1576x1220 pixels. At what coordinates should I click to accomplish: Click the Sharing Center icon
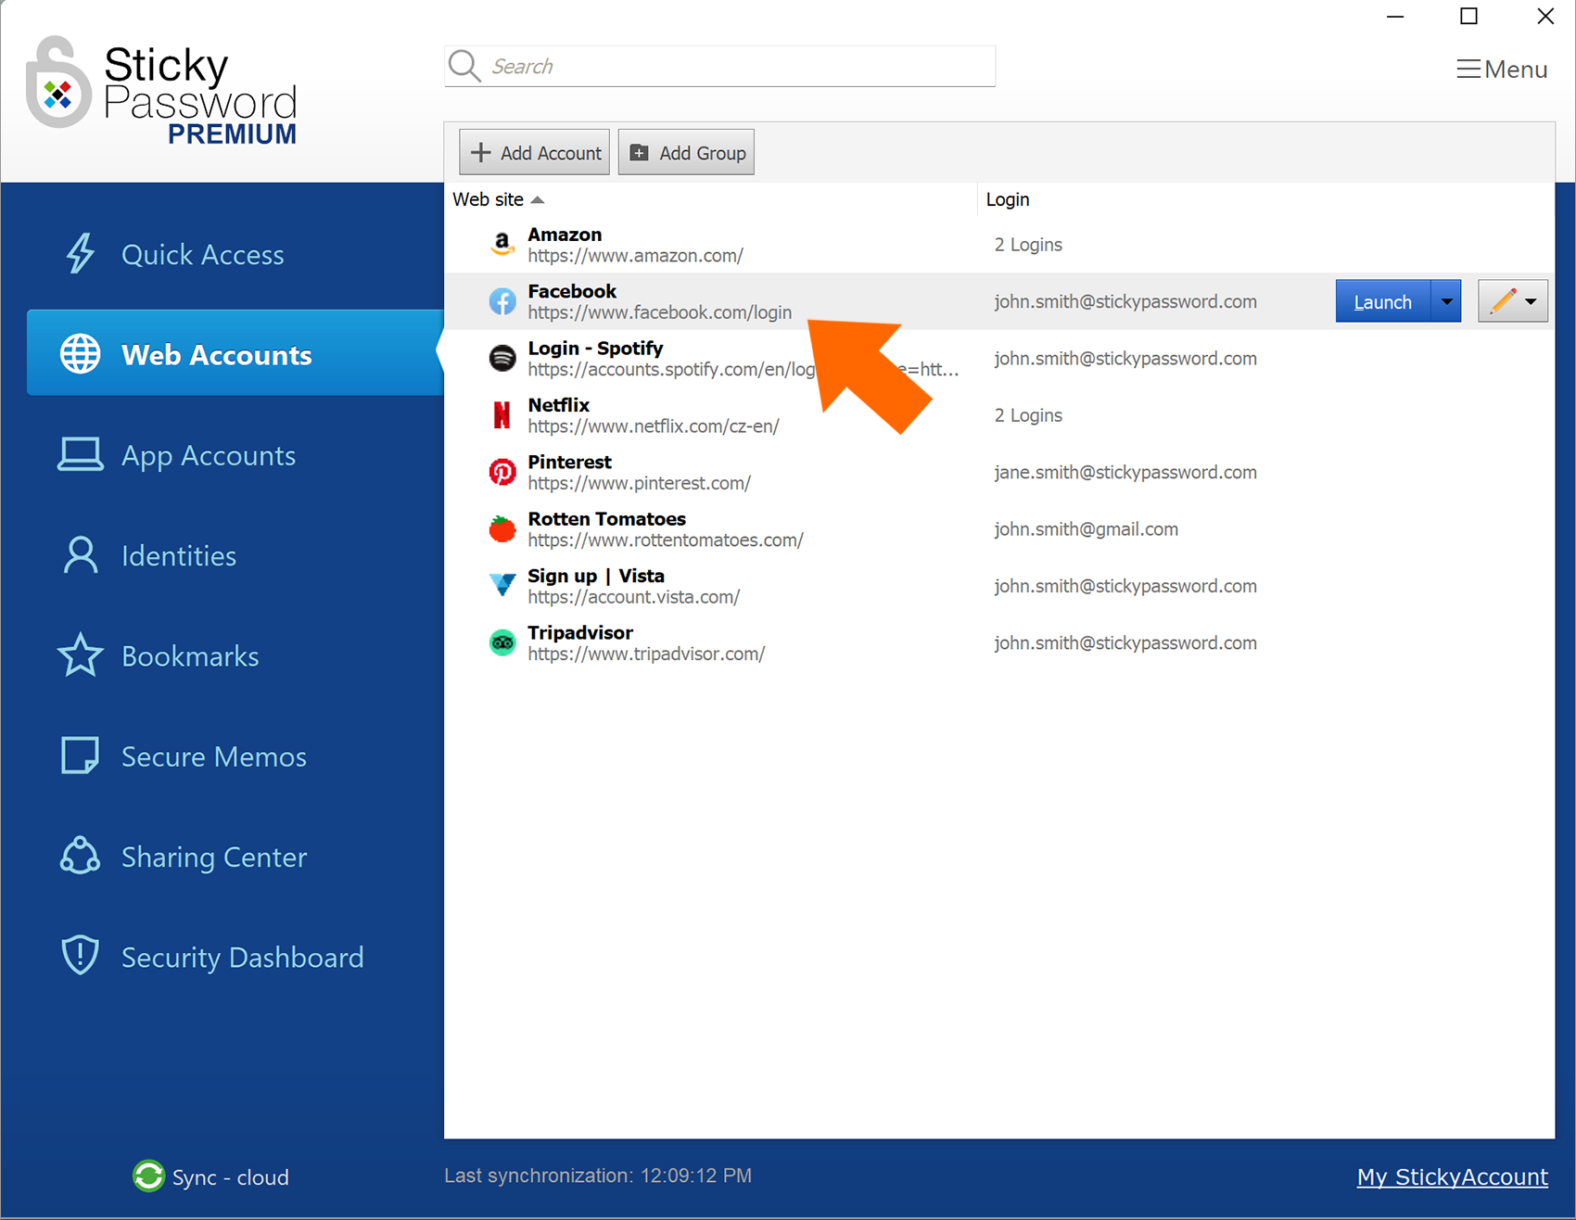coord(81,856)
